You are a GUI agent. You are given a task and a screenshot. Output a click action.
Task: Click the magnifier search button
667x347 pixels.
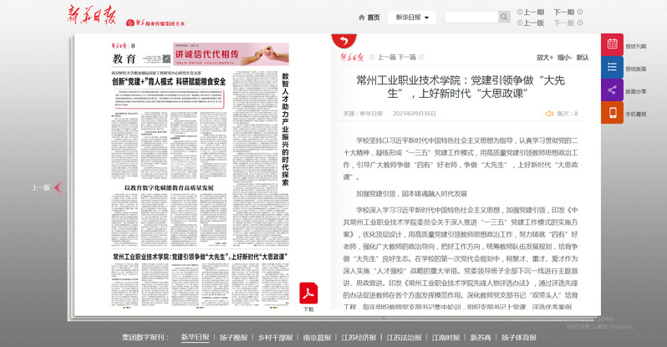[504, 17]
